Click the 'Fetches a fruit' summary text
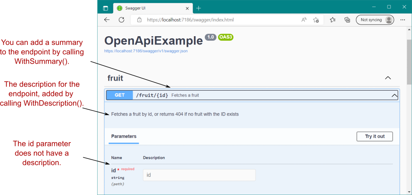Viewport: 412px width, 195px height. [185, 95]
